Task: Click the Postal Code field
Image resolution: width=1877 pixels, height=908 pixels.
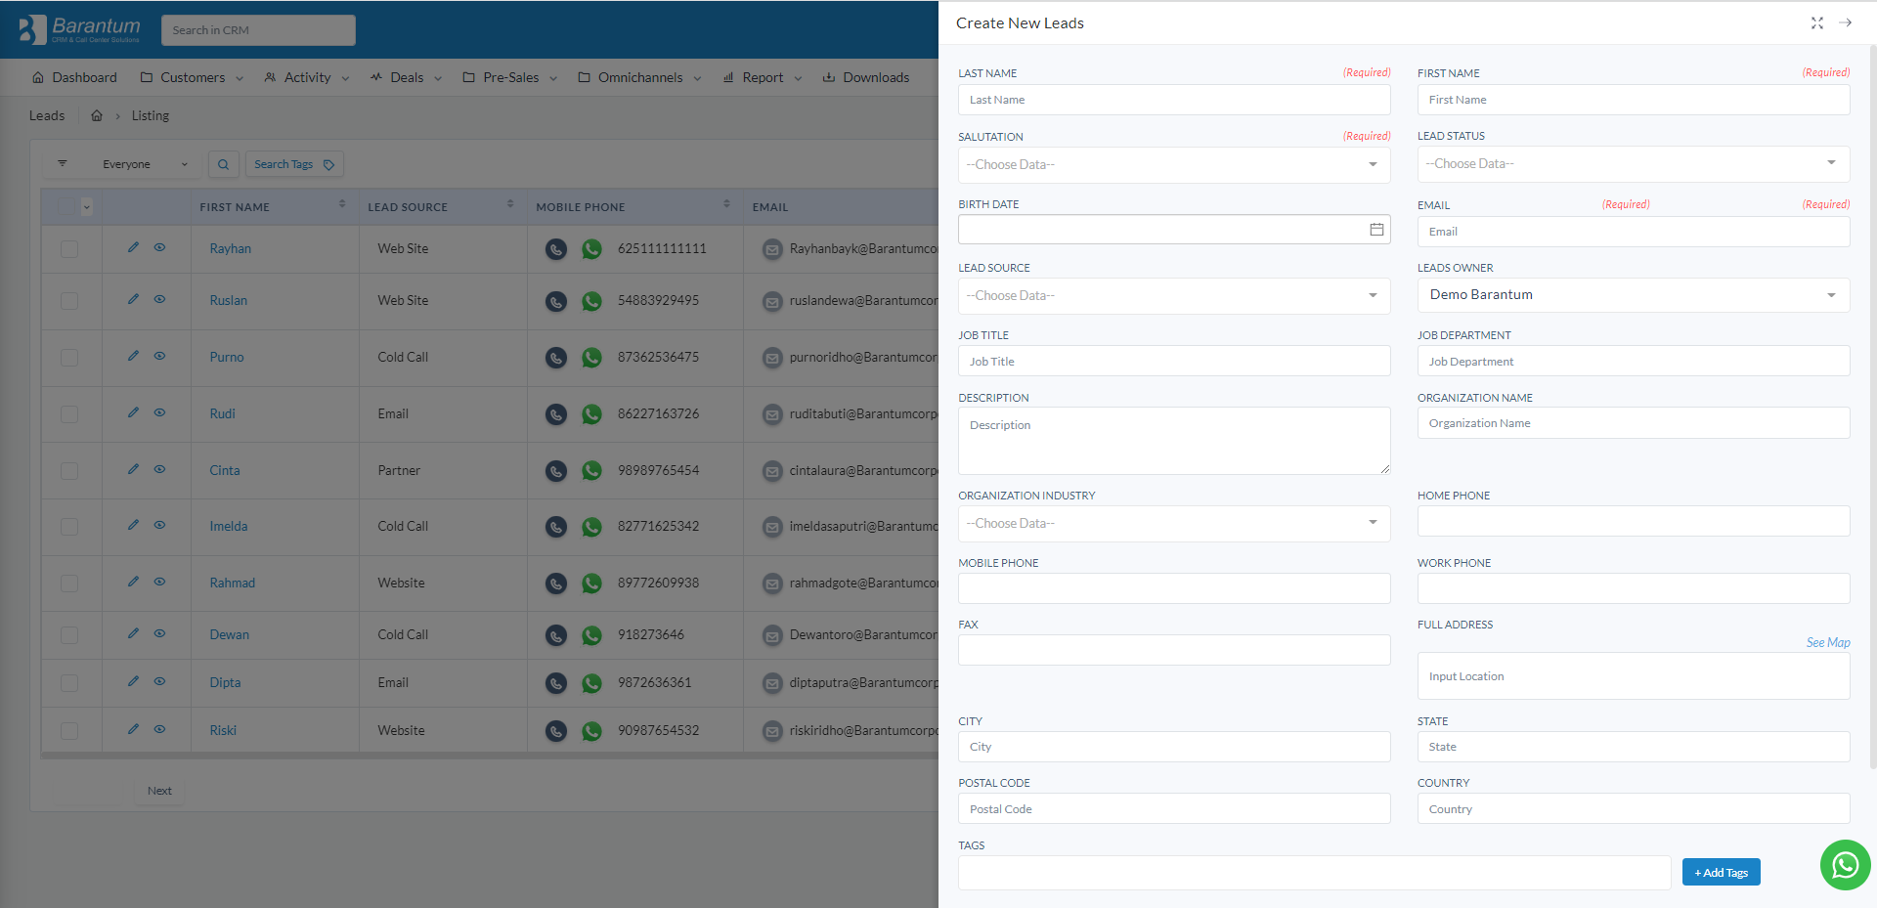Action: [x=1174, y=808]
